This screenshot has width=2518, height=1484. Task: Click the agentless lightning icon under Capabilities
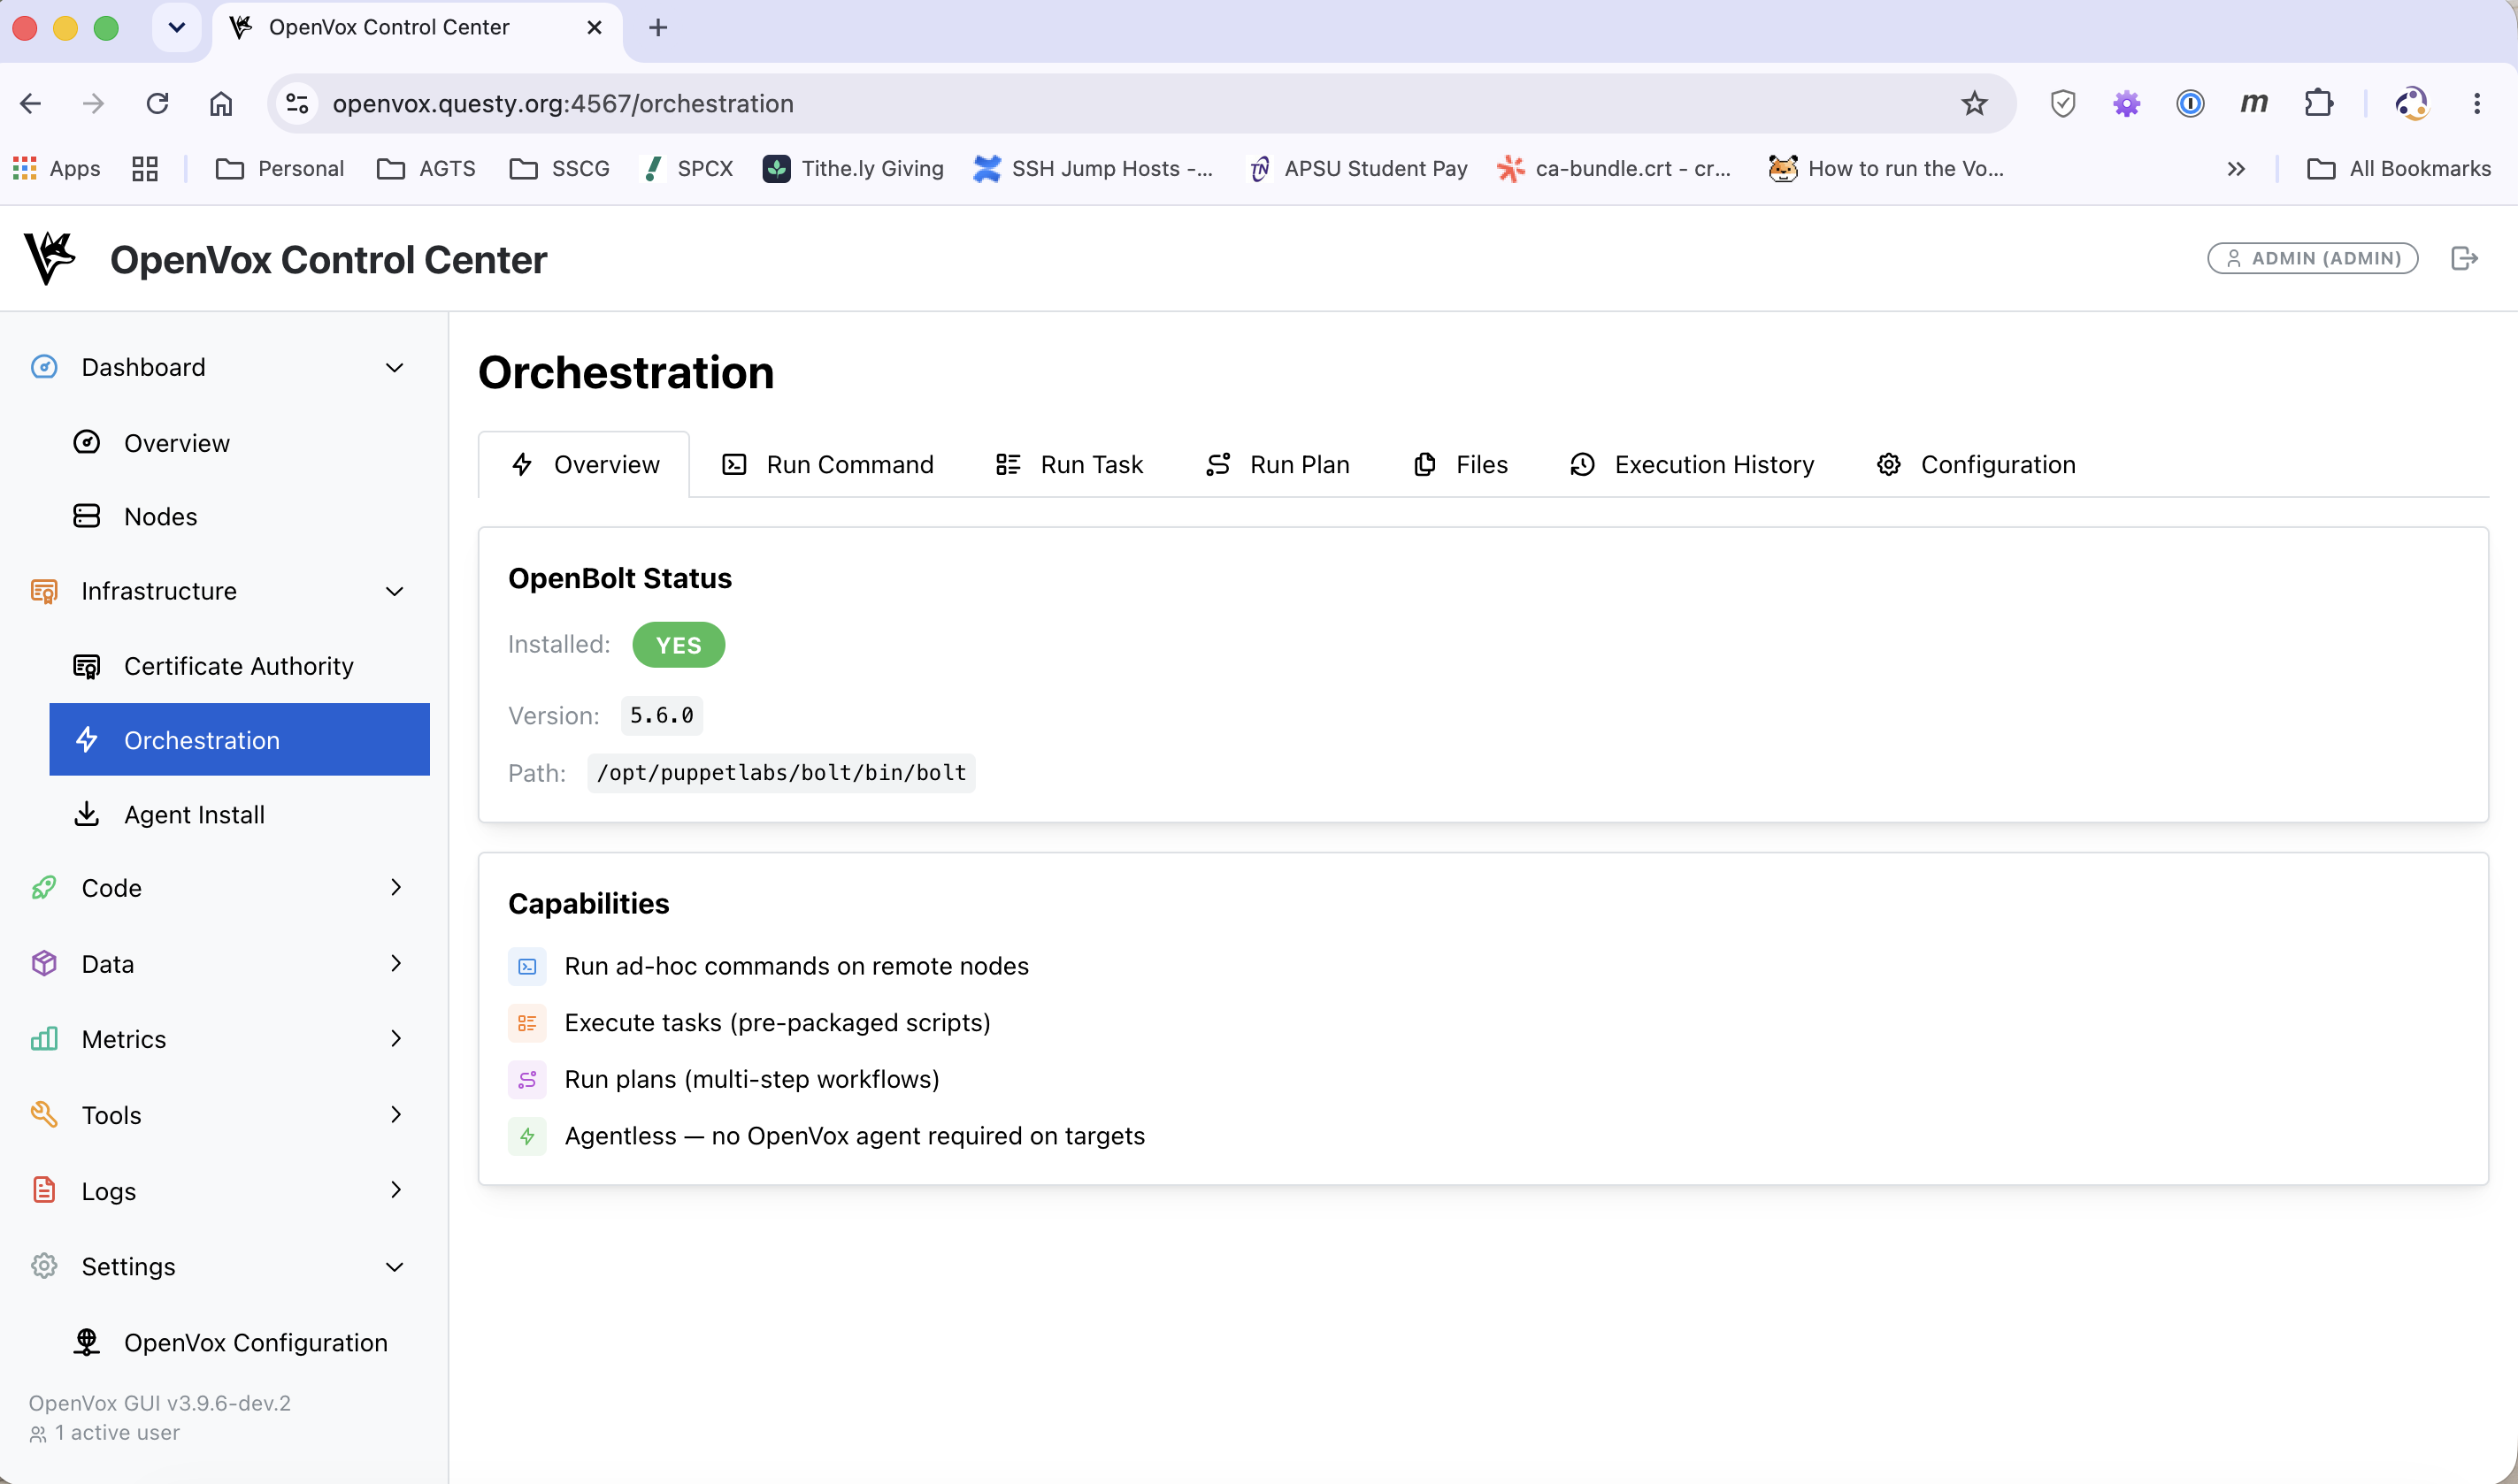527,1136
